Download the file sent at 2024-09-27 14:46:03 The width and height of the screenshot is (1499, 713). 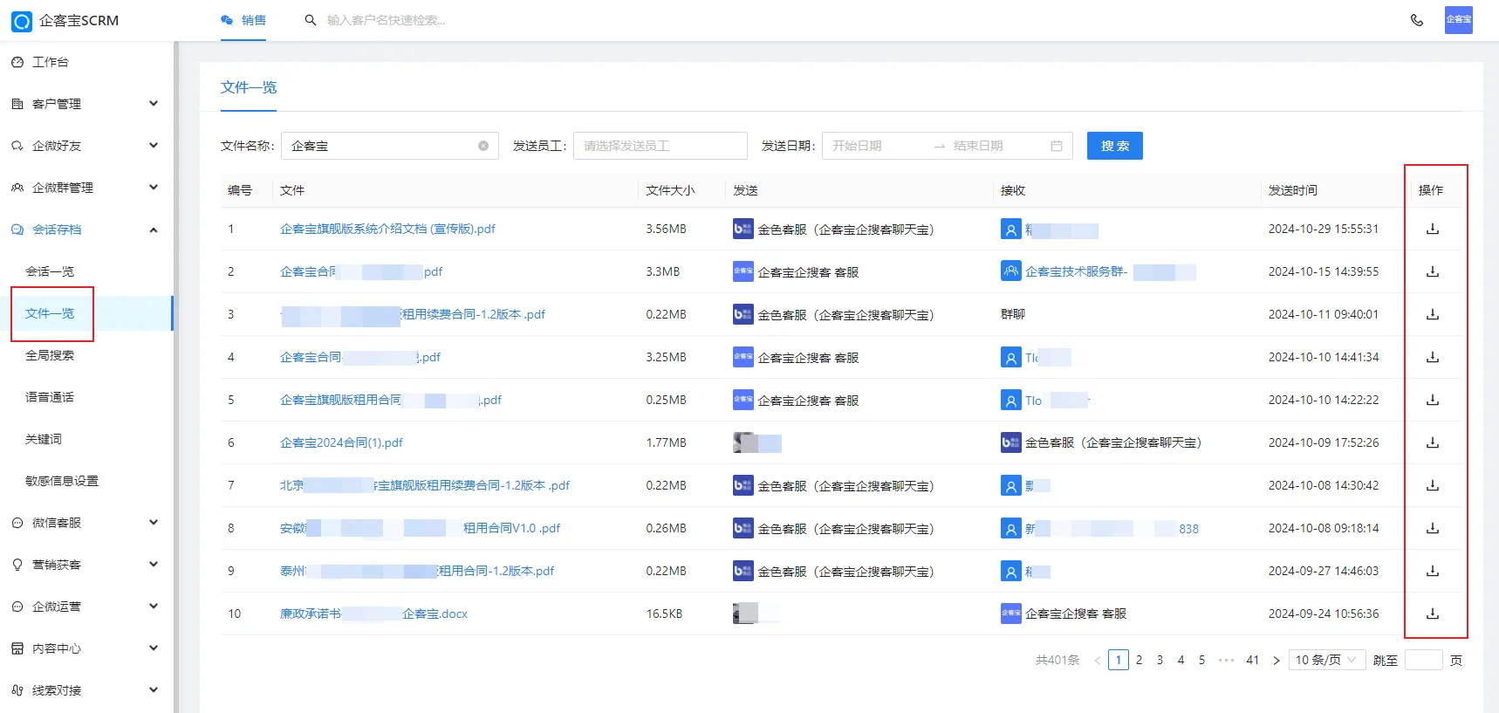(1432, 571)
